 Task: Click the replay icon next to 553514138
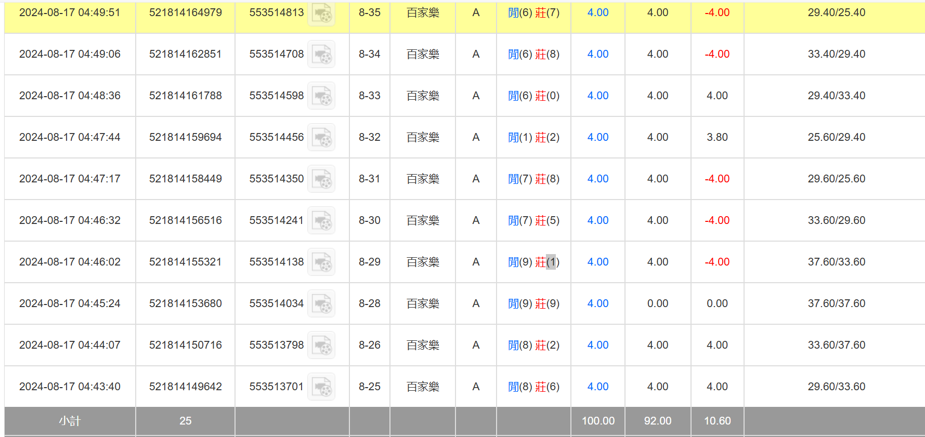tap(321, 262)
